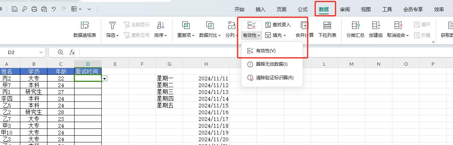Click the Redo arrow
The height and width of the screenshot is (145, 453).
pyautogui.click(x=63, y=9)
